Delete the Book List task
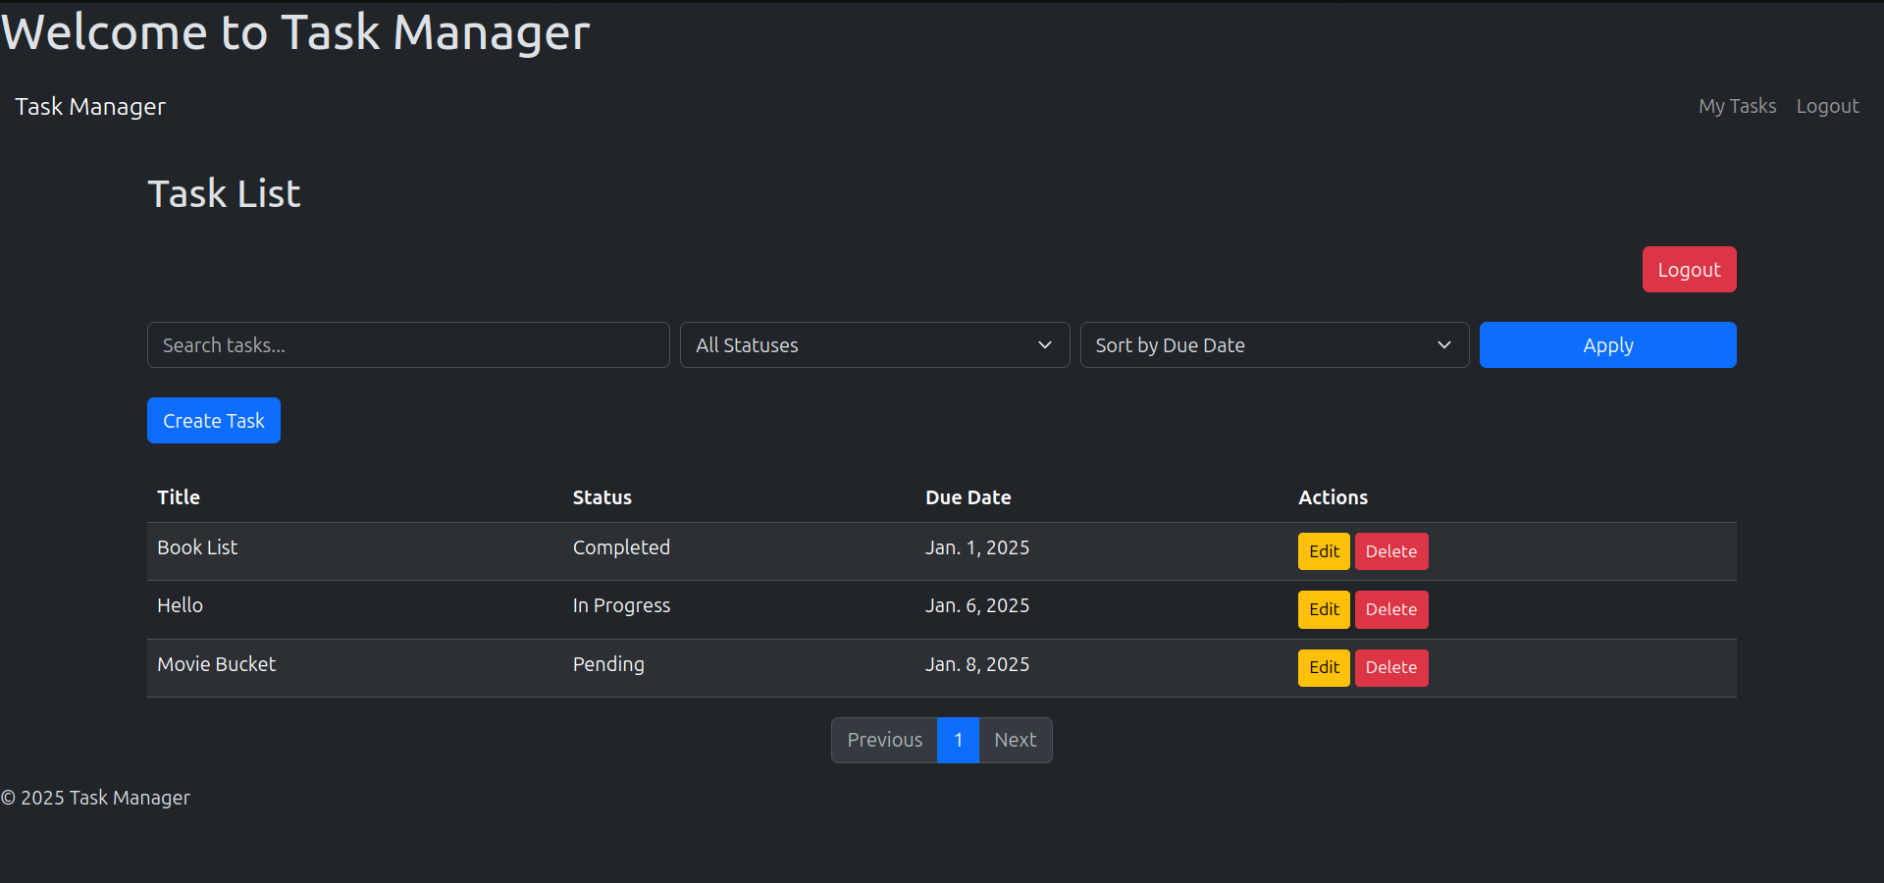This screenshot has width=1884, height=883. pyautogui.click(x=1390, y=550)
